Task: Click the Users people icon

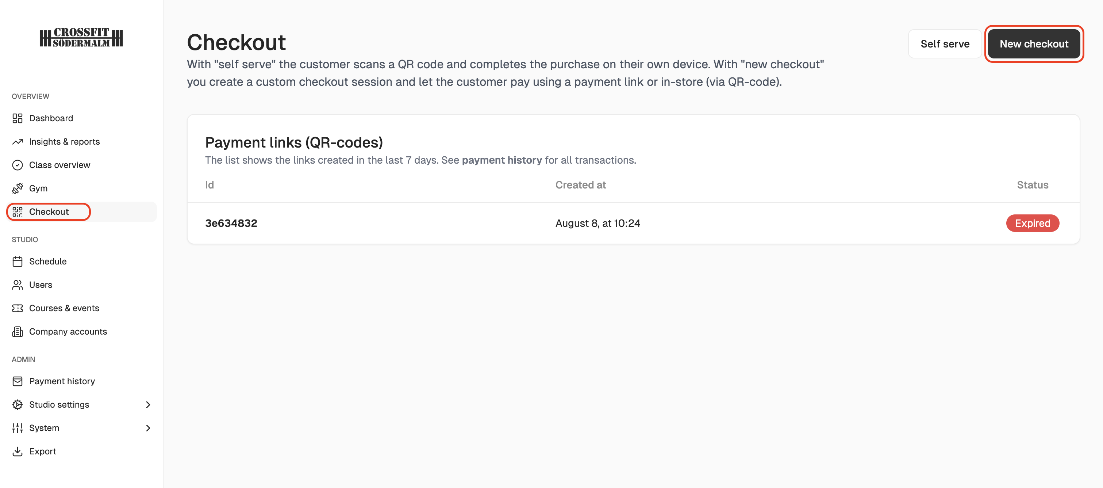Action: (18, 285)
